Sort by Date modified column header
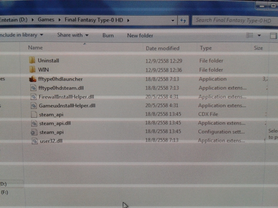 pos(162,48)
